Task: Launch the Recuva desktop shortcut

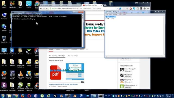Action: pyautogui.click(x=29, y=63)
